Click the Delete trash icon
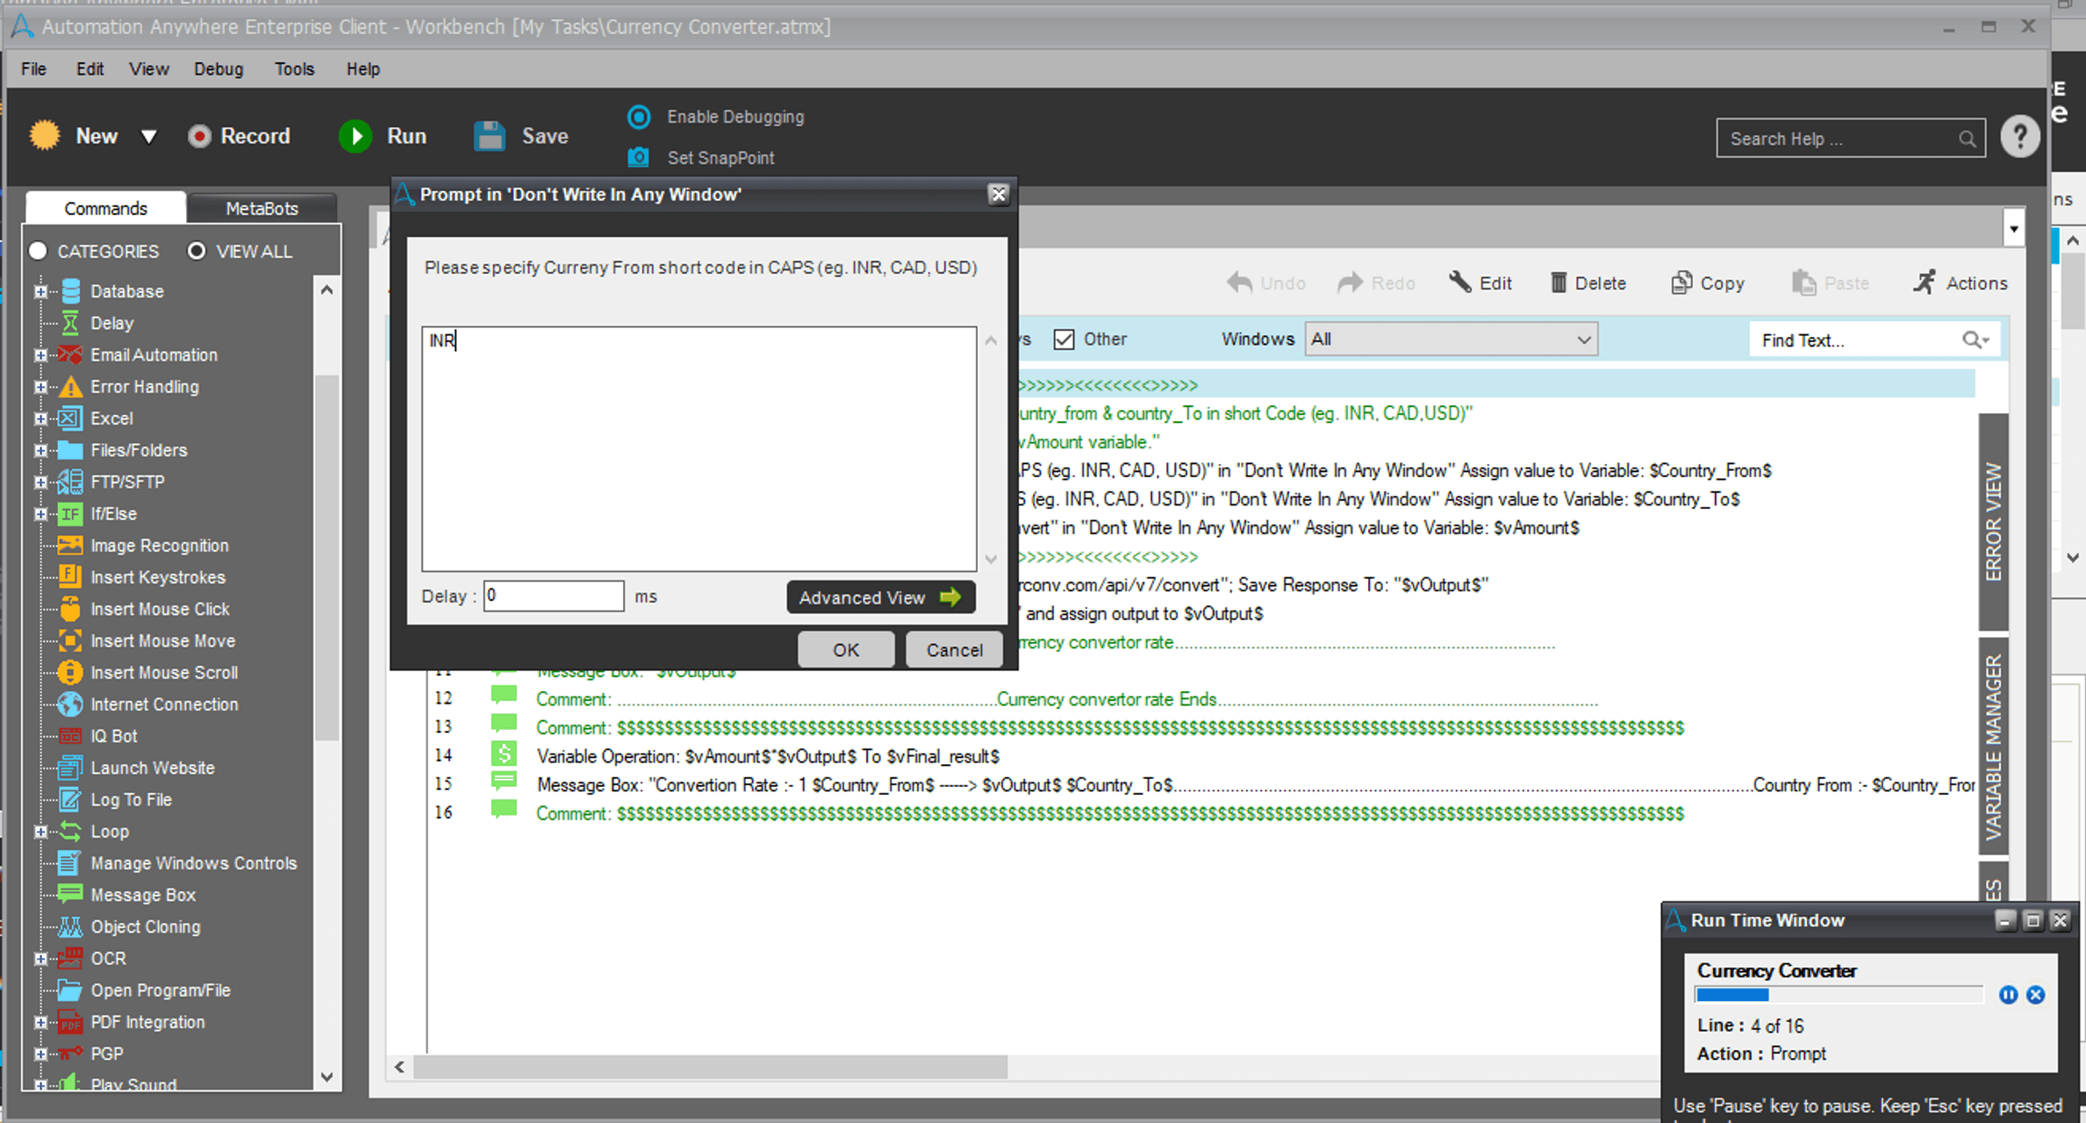This screenshot has width=2086, height=1123. pyautogui.click(x=1558, y=283)
